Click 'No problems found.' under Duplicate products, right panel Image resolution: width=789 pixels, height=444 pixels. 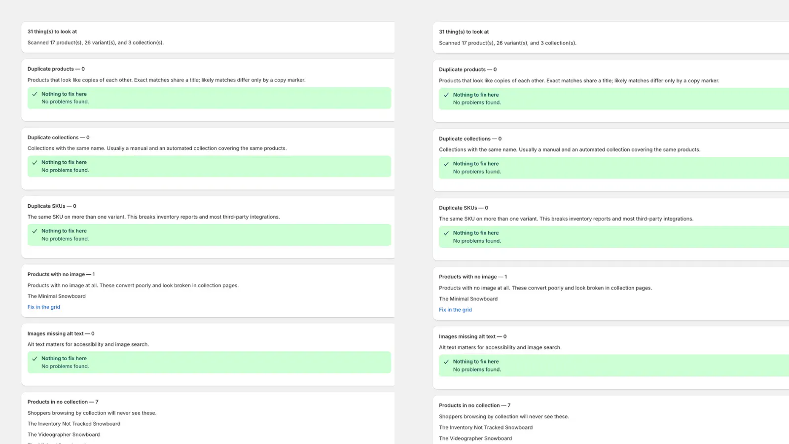(x=477, y=103)
